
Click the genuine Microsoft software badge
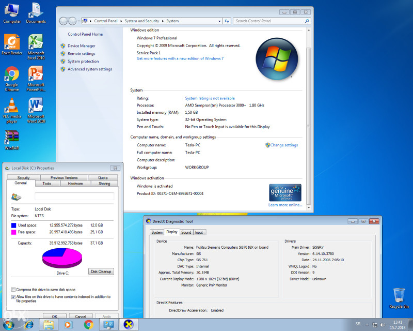(285, 193)
